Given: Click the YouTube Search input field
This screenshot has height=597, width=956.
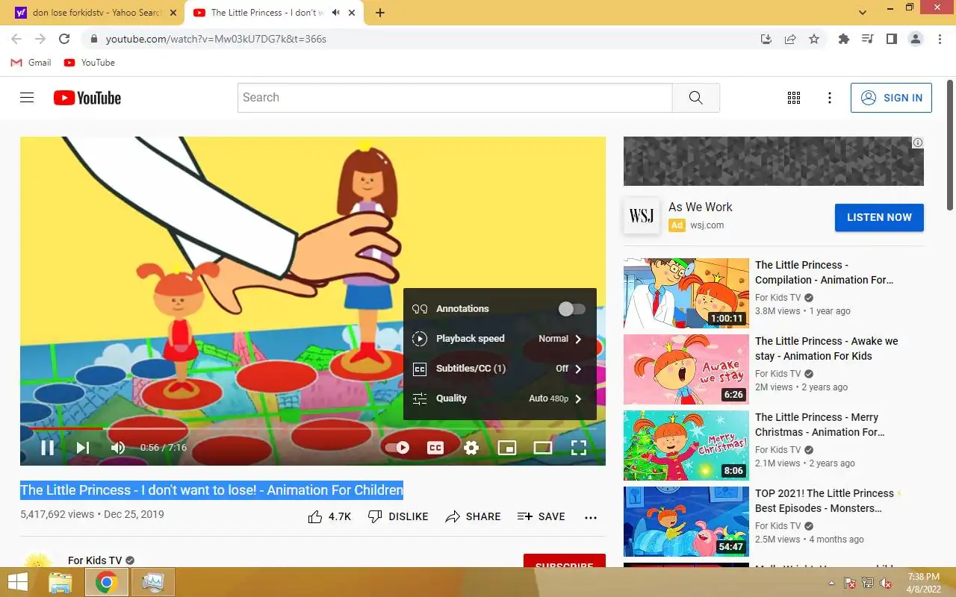Looking at the screenshot, I should 455,98.
